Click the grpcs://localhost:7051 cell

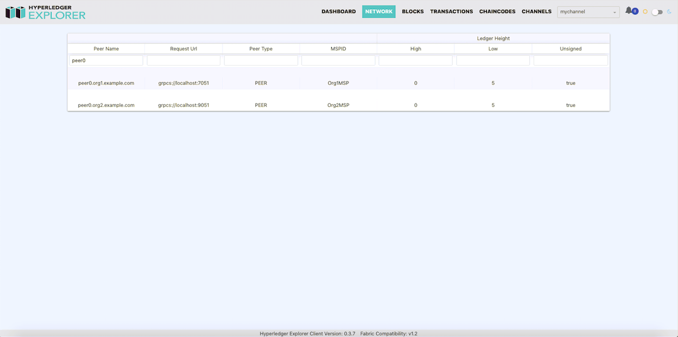tap(183, 83)
